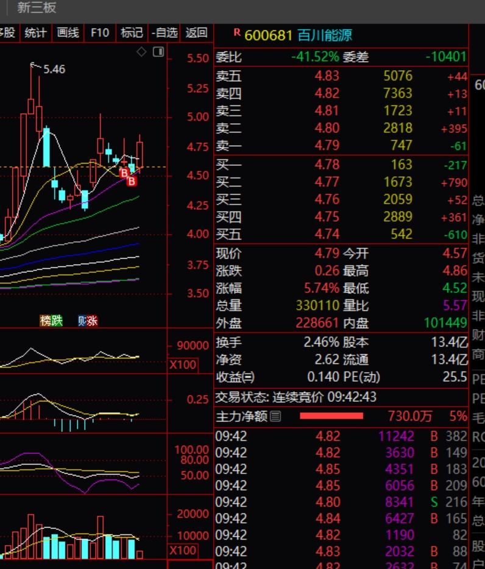Click the upper red B trade marker

click(x=124, y=173)
